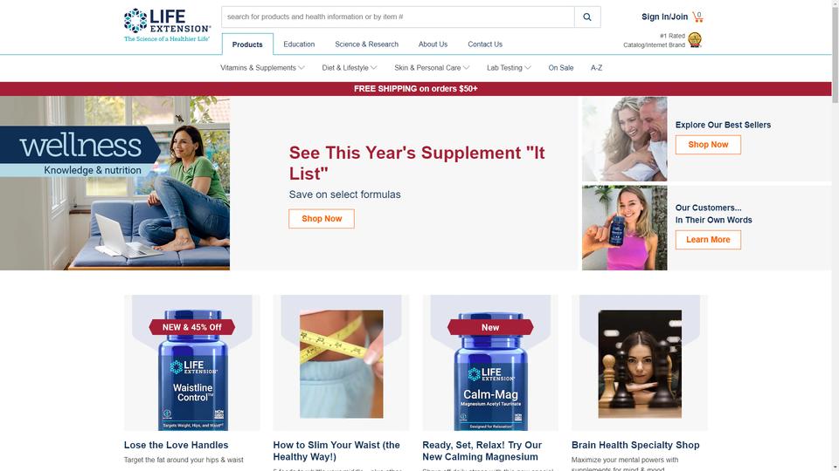Switch to the Education tab
This screenshot has width=839, height=471.
pyautogui.click(x=299, y=44)
